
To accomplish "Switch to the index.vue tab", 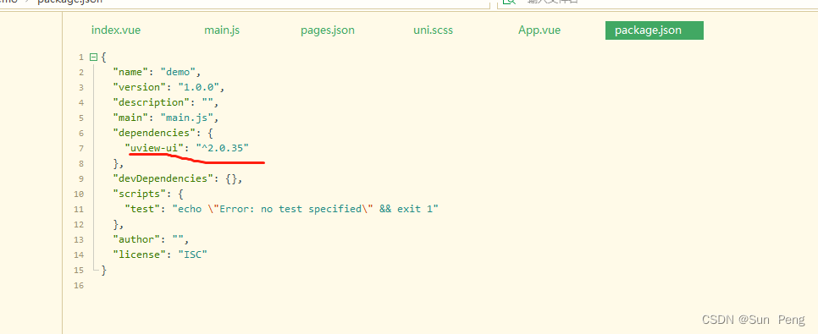I will [116, 30].
